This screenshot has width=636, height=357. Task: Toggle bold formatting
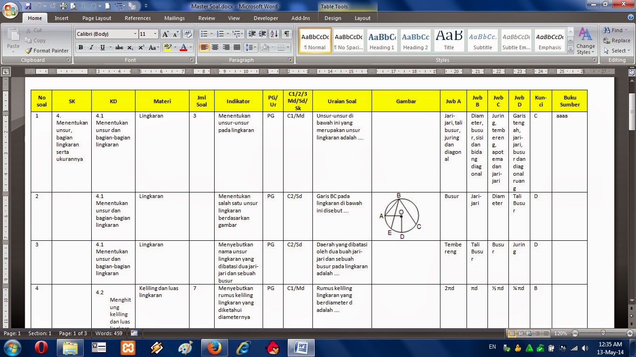point(81,47)
